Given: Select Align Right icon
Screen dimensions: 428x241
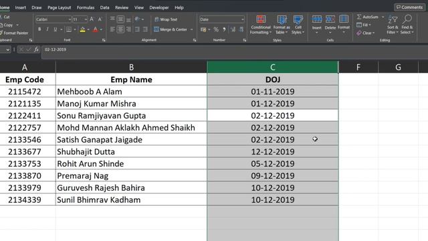Looking at the screenshot, I should point(128,29).
